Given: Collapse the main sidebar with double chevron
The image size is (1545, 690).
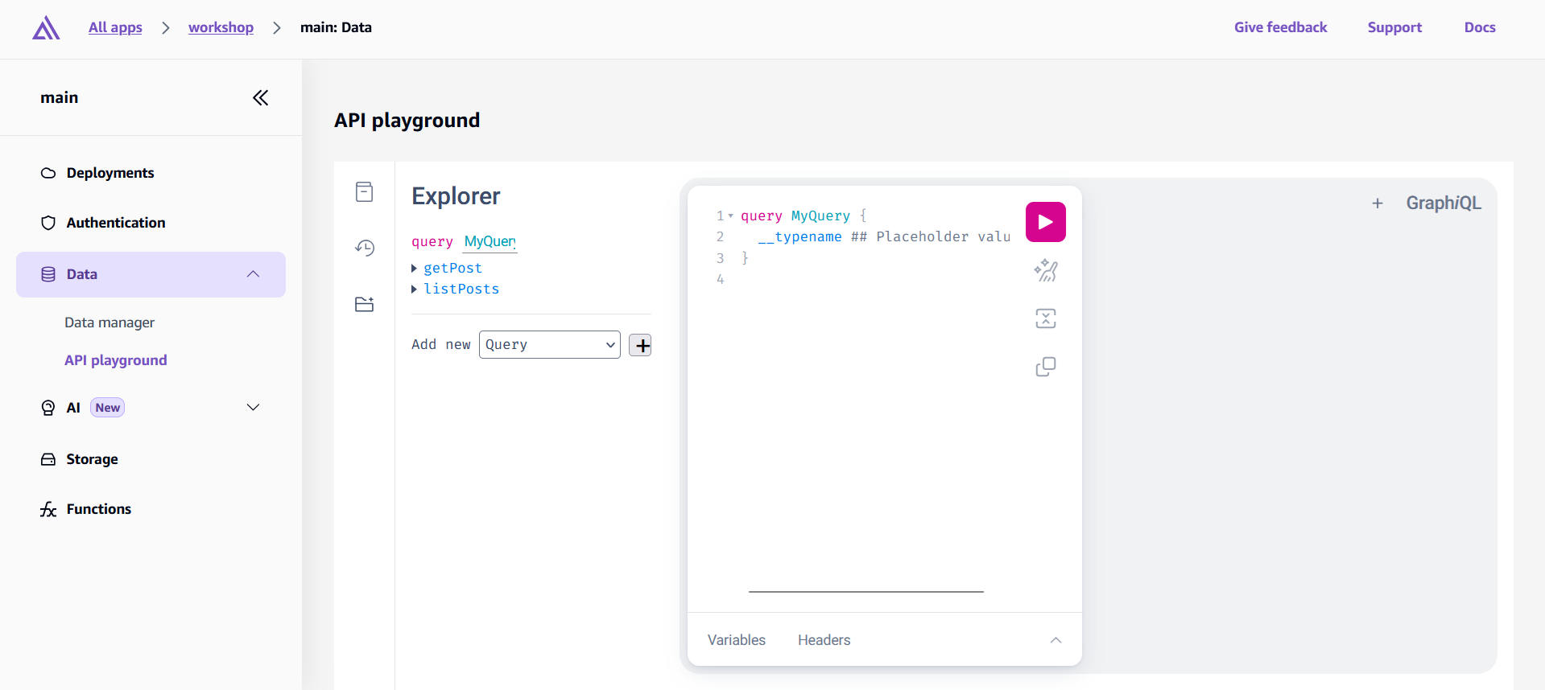Looking at the screenshot, I should point(260,98).
